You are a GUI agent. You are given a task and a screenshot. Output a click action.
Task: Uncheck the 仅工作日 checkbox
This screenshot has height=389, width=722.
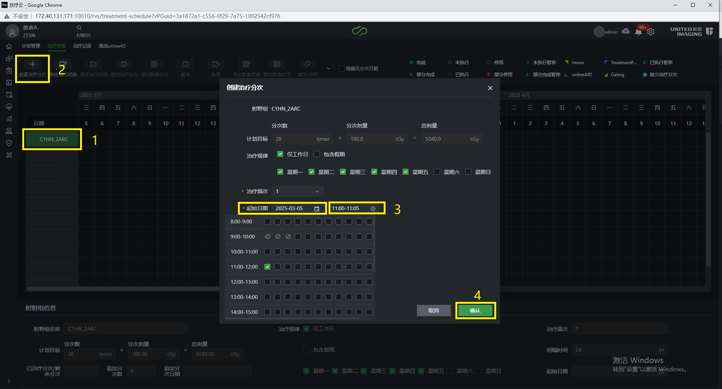[280, 154]
